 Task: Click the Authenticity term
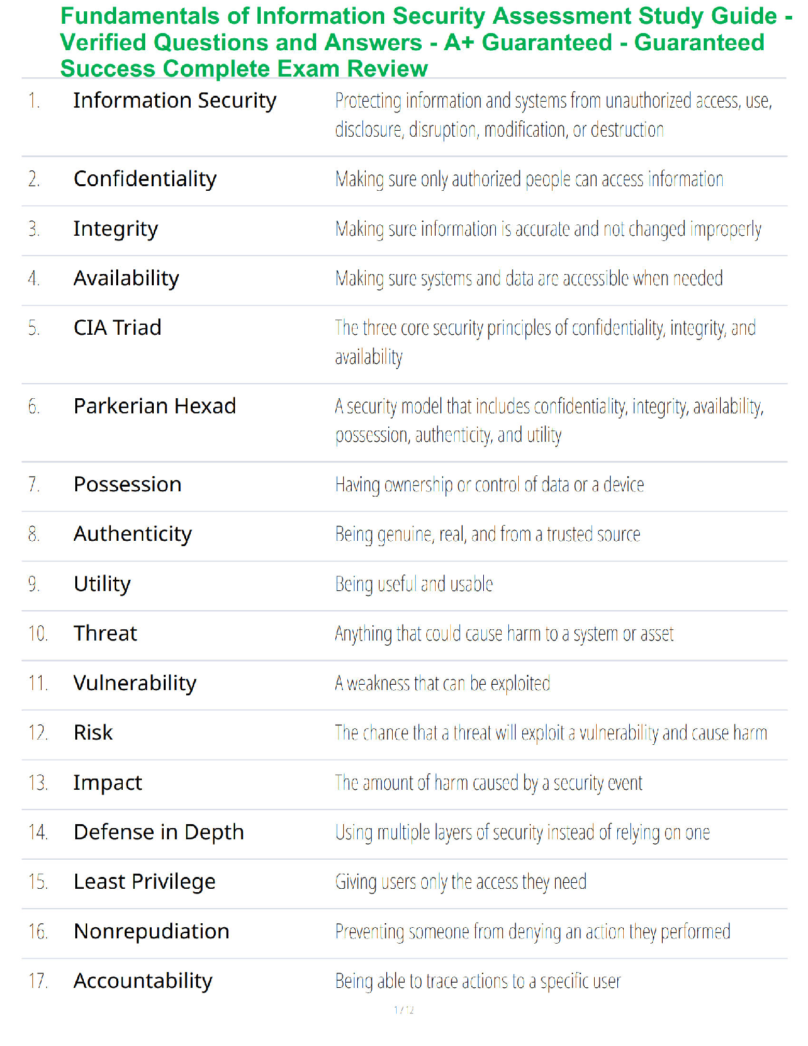coord(133,534)
